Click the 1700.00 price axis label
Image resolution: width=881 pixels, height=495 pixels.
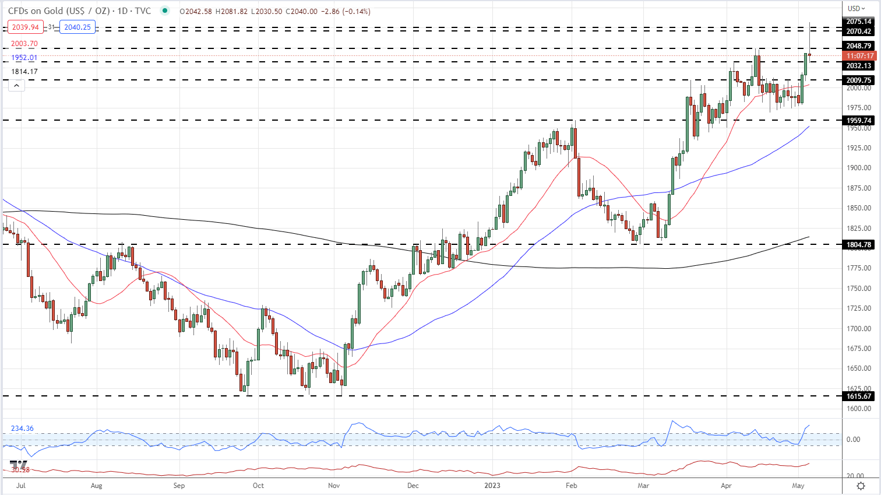point(859,329)
